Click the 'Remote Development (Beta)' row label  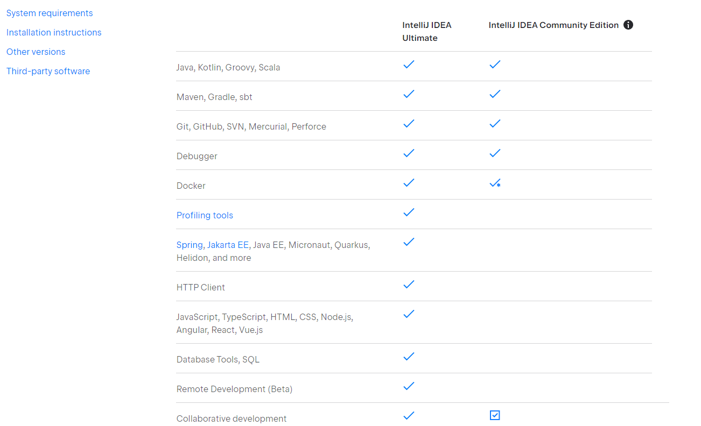tap(235, 389)
